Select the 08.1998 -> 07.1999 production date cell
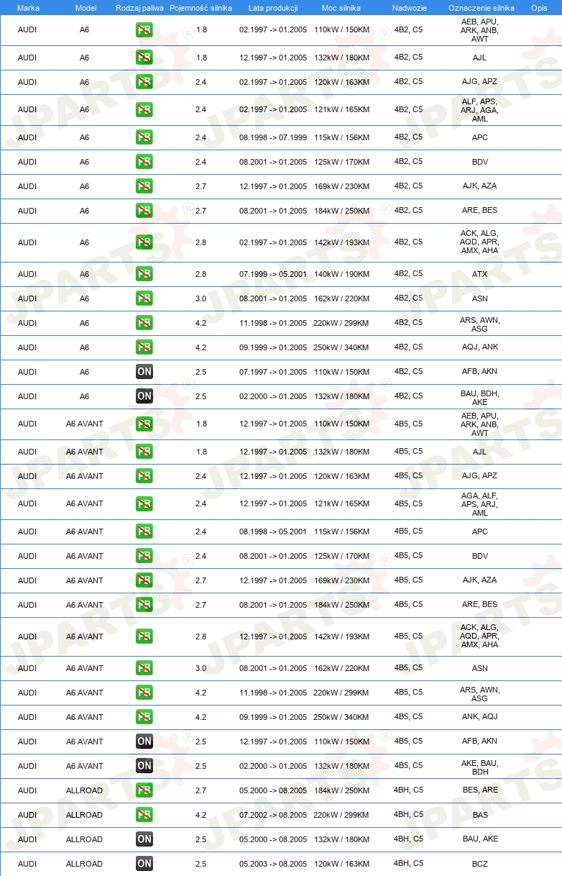Screen dimensions: 562x876 click(x=273, y=137)
